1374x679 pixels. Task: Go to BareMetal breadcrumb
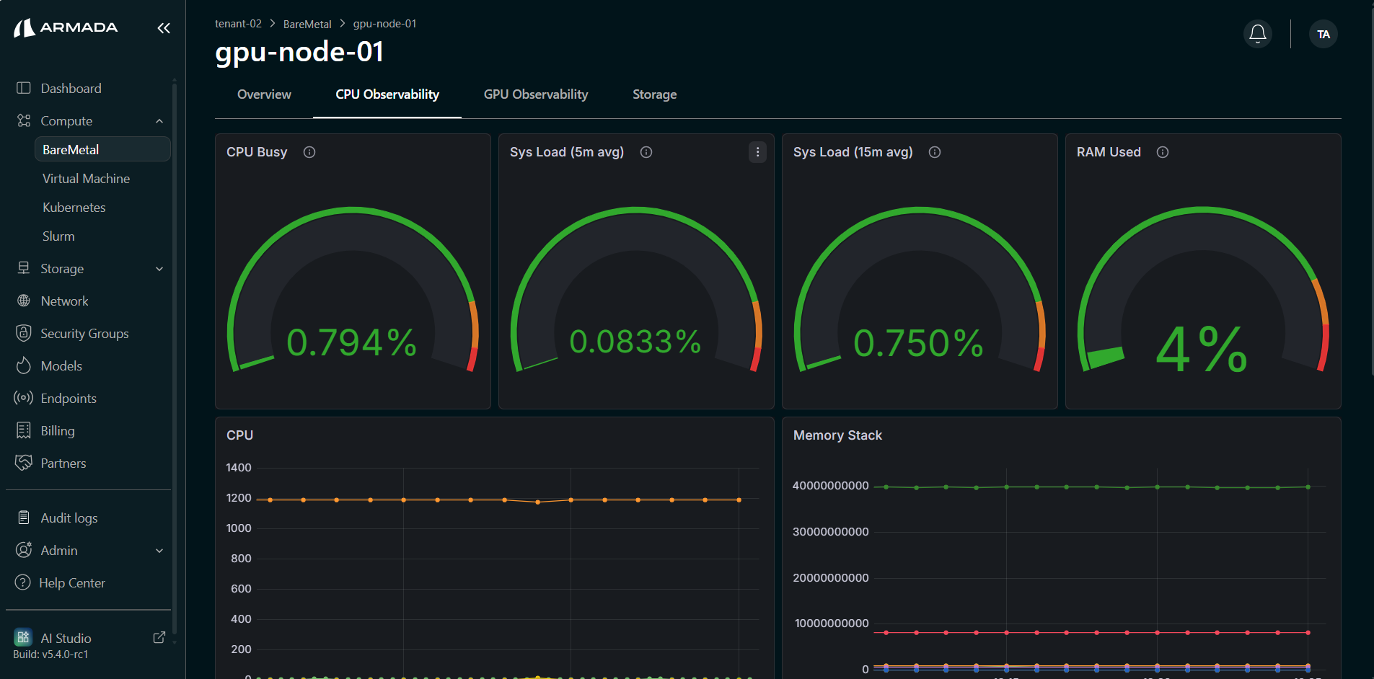click(x=307, y=24)
